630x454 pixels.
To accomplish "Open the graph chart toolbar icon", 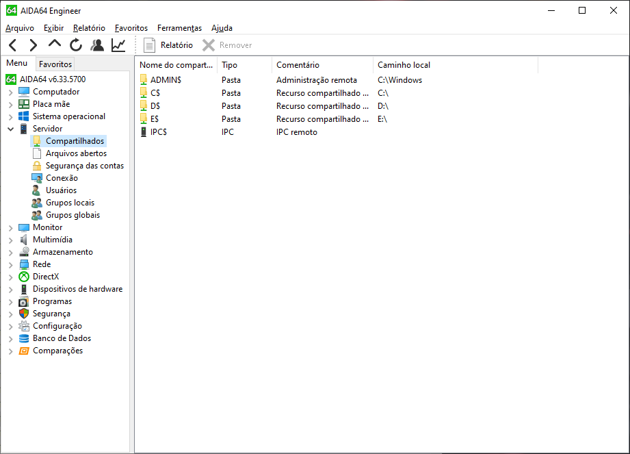I will coord(118,45).
